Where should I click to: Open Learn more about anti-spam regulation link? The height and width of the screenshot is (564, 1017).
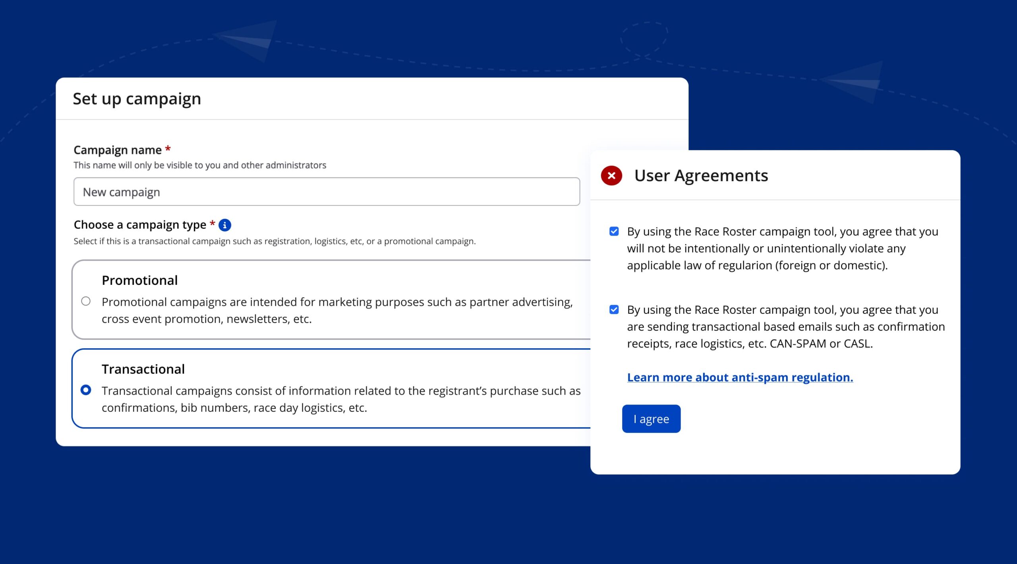(x=740, y=377)
